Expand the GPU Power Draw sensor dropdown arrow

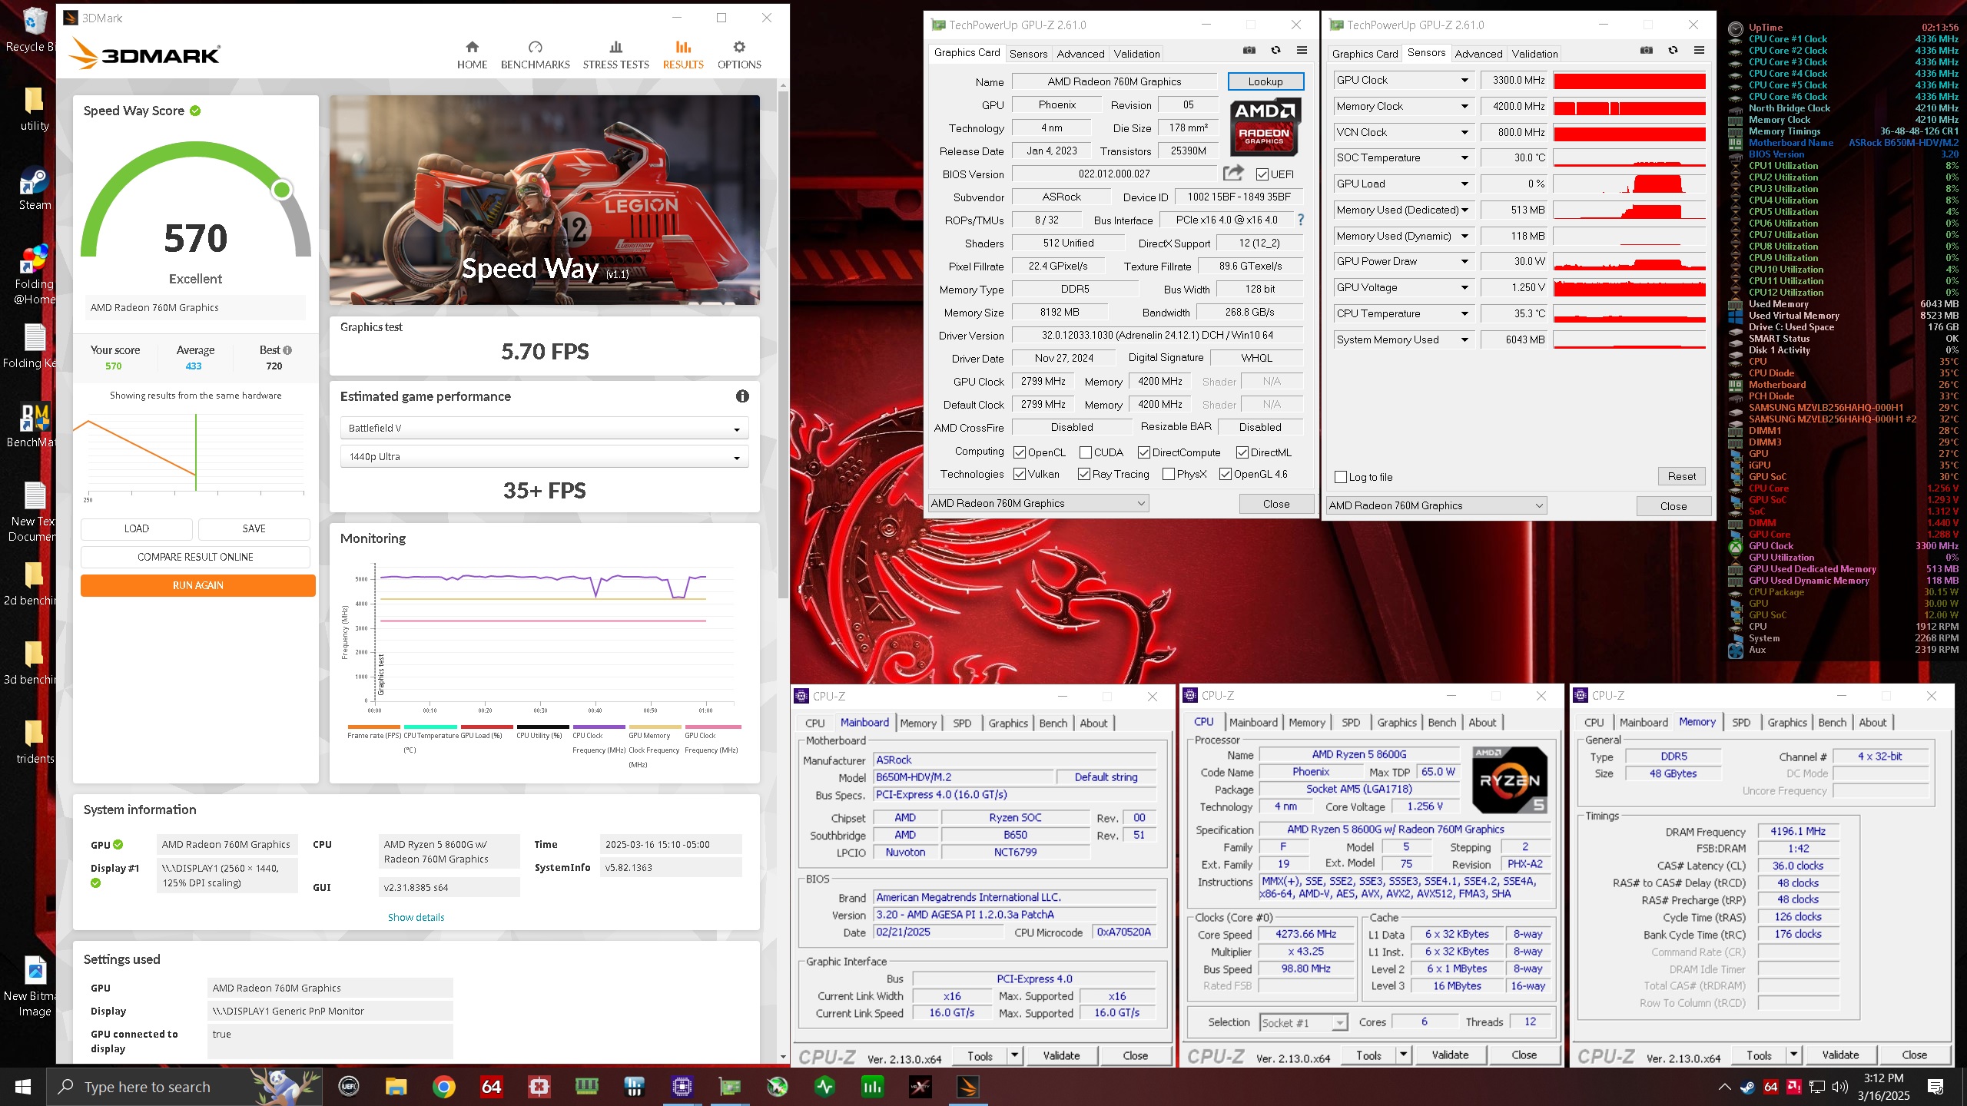coord(1464,261)
